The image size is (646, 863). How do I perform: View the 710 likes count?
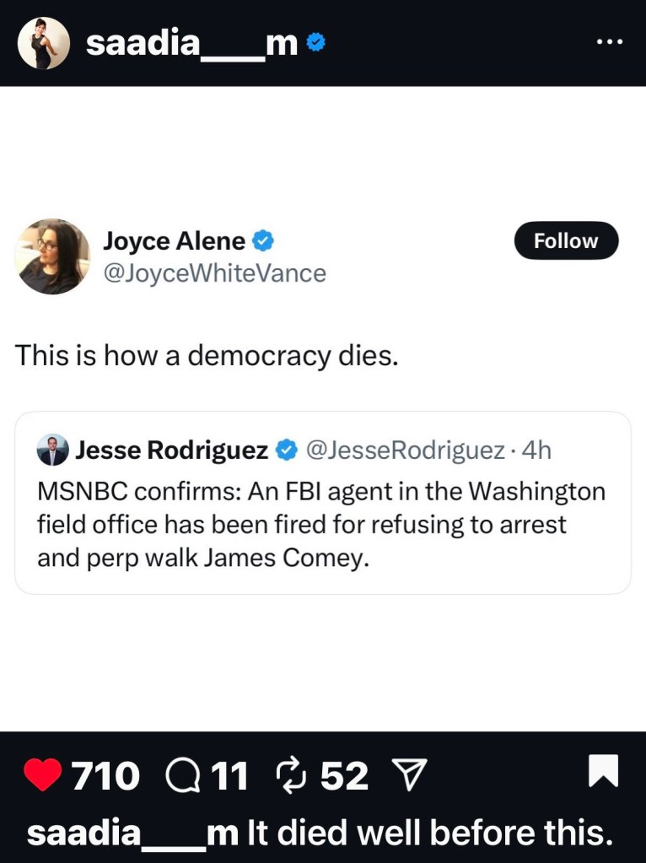click(106, 775)
